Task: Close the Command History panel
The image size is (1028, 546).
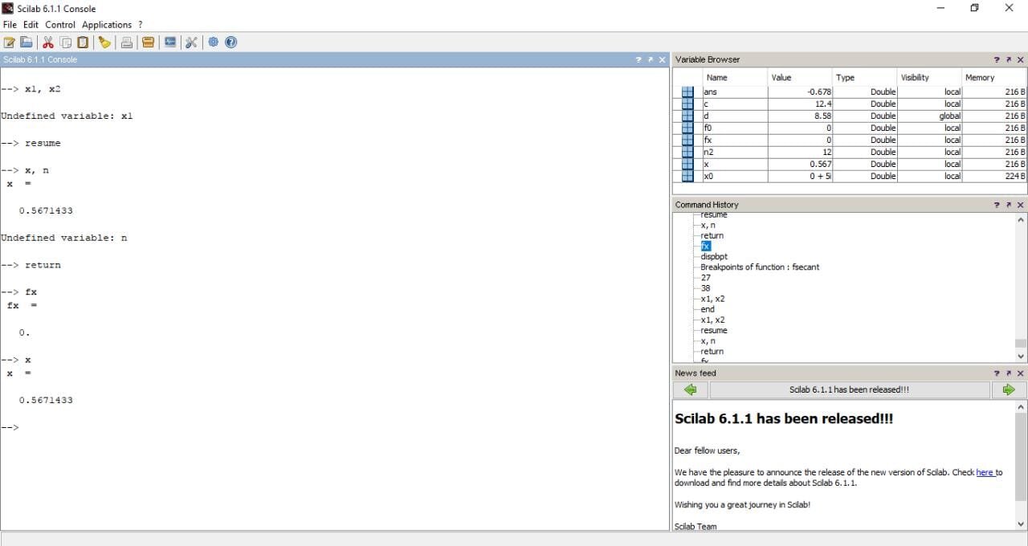Action: tap(1020, 205)
